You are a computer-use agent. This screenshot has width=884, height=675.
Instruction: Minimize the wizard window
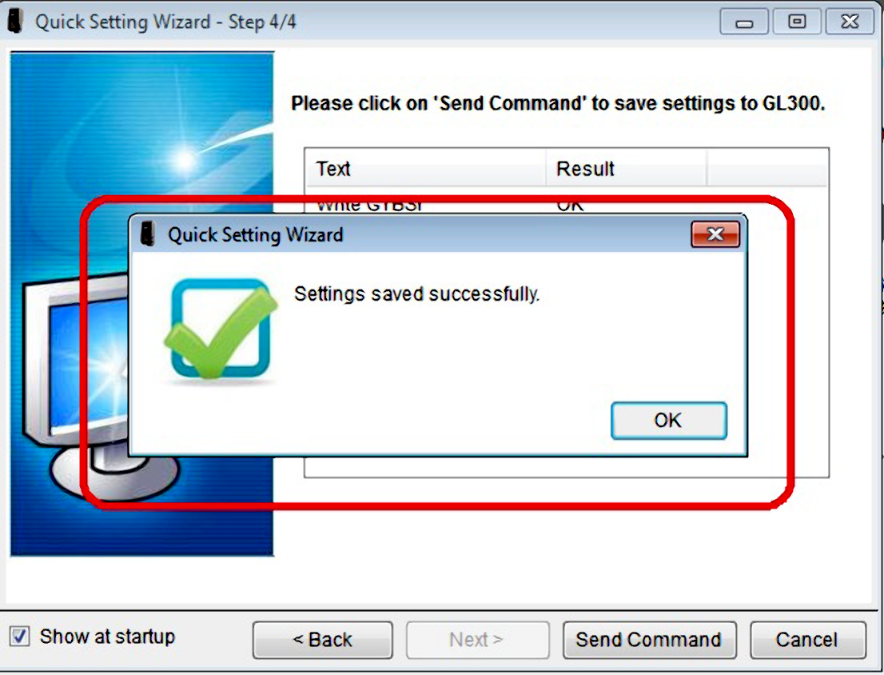pos(744,22)
